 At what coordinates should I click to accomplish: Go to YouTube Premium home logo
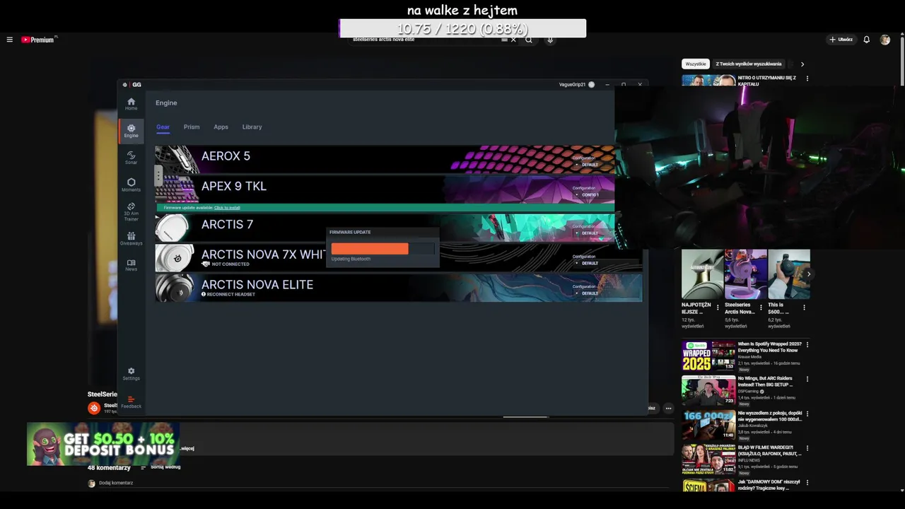click(x=38, y=40)
